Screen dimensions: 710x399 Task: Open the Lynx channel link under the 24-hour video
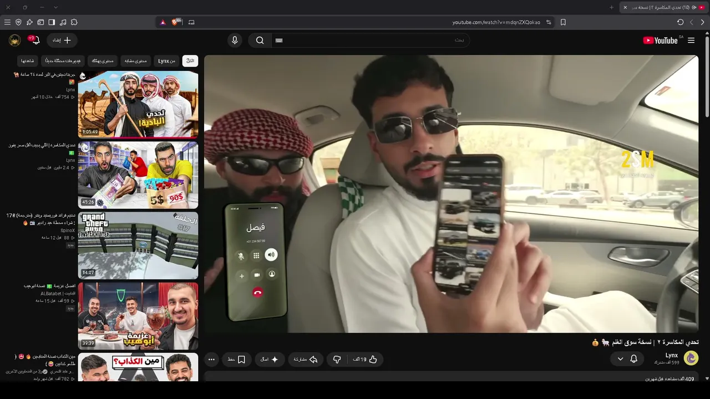click(x=70, y=90)
